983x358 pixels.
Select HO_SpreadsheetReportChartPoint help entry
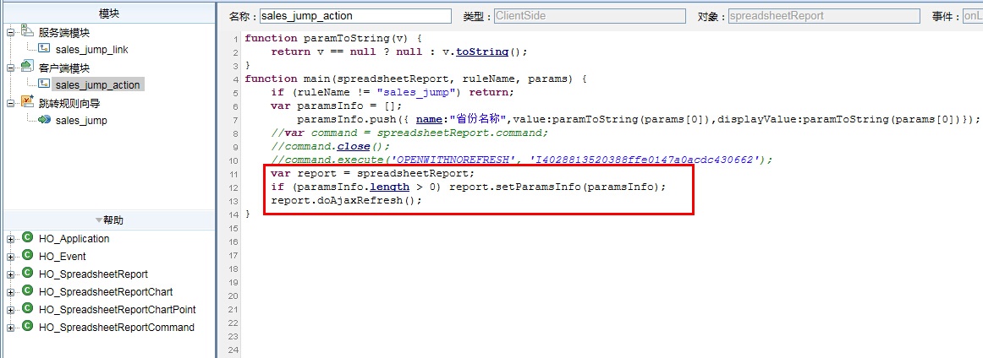click(118, 309)
